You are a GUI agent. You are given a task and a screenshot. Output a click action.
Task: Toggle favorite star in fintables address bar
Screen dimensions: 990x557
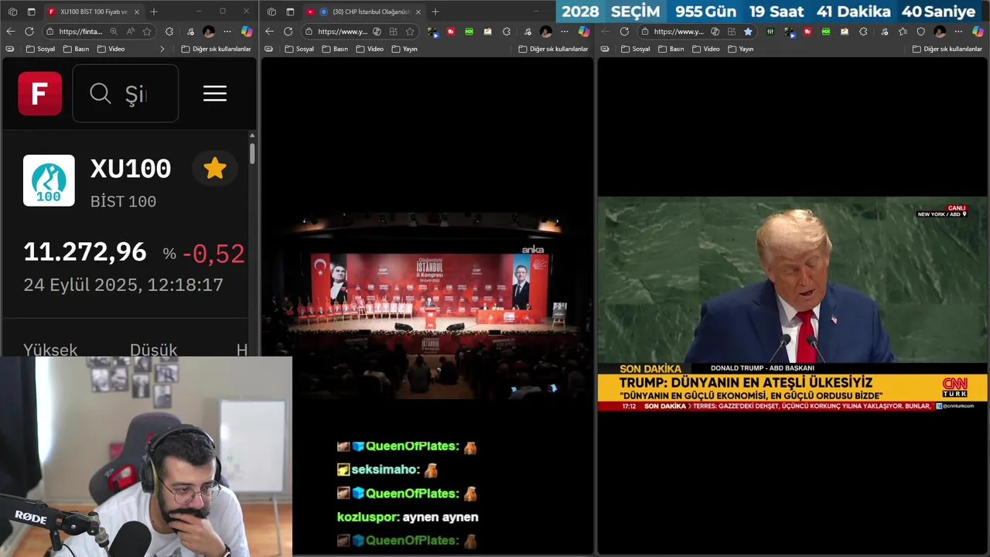(147, 31)
